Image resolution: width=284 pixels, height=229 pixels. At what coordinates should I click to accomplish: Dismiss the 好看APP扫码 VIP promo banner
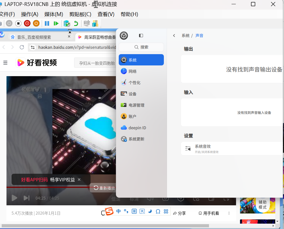(x=79, y=180)
